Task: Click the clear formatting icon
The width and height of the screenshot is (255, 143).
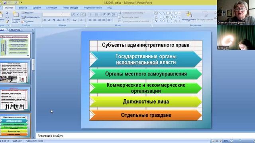Action: point(83,15)
